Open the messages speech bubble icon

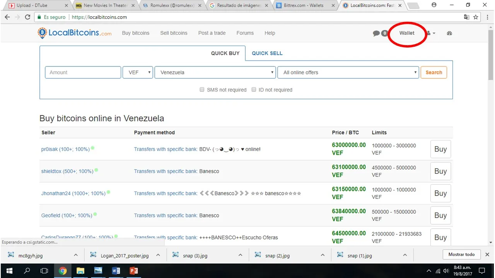point(376,33)
